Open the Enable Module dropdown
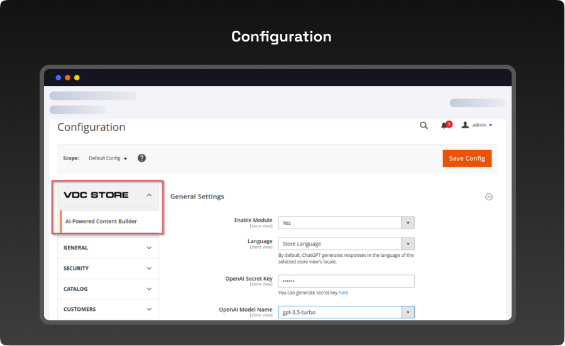This screenshot has height=346, width=565. click(x=346, y=223)
